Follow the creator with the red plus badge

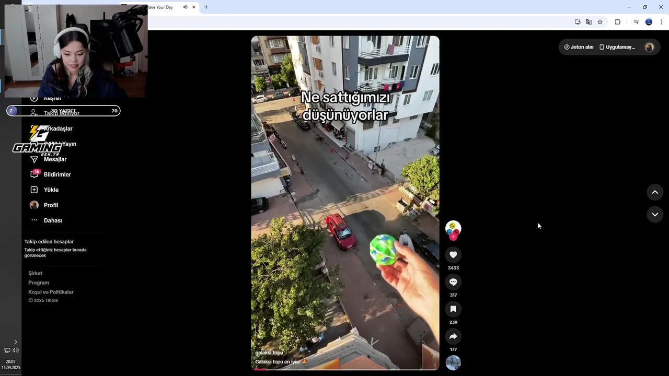click(453, 237)
